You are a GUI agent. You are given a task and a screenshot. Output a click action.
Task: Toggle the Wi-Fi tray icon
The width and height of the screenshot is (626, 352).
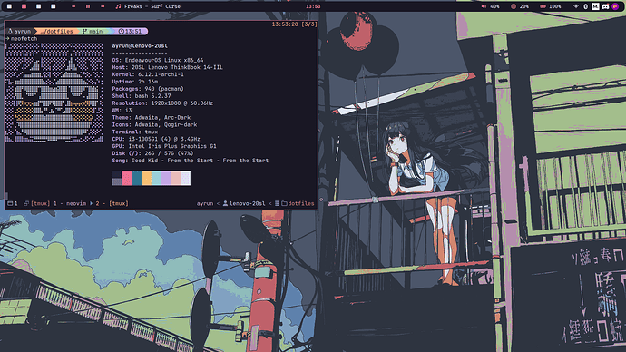576,6
